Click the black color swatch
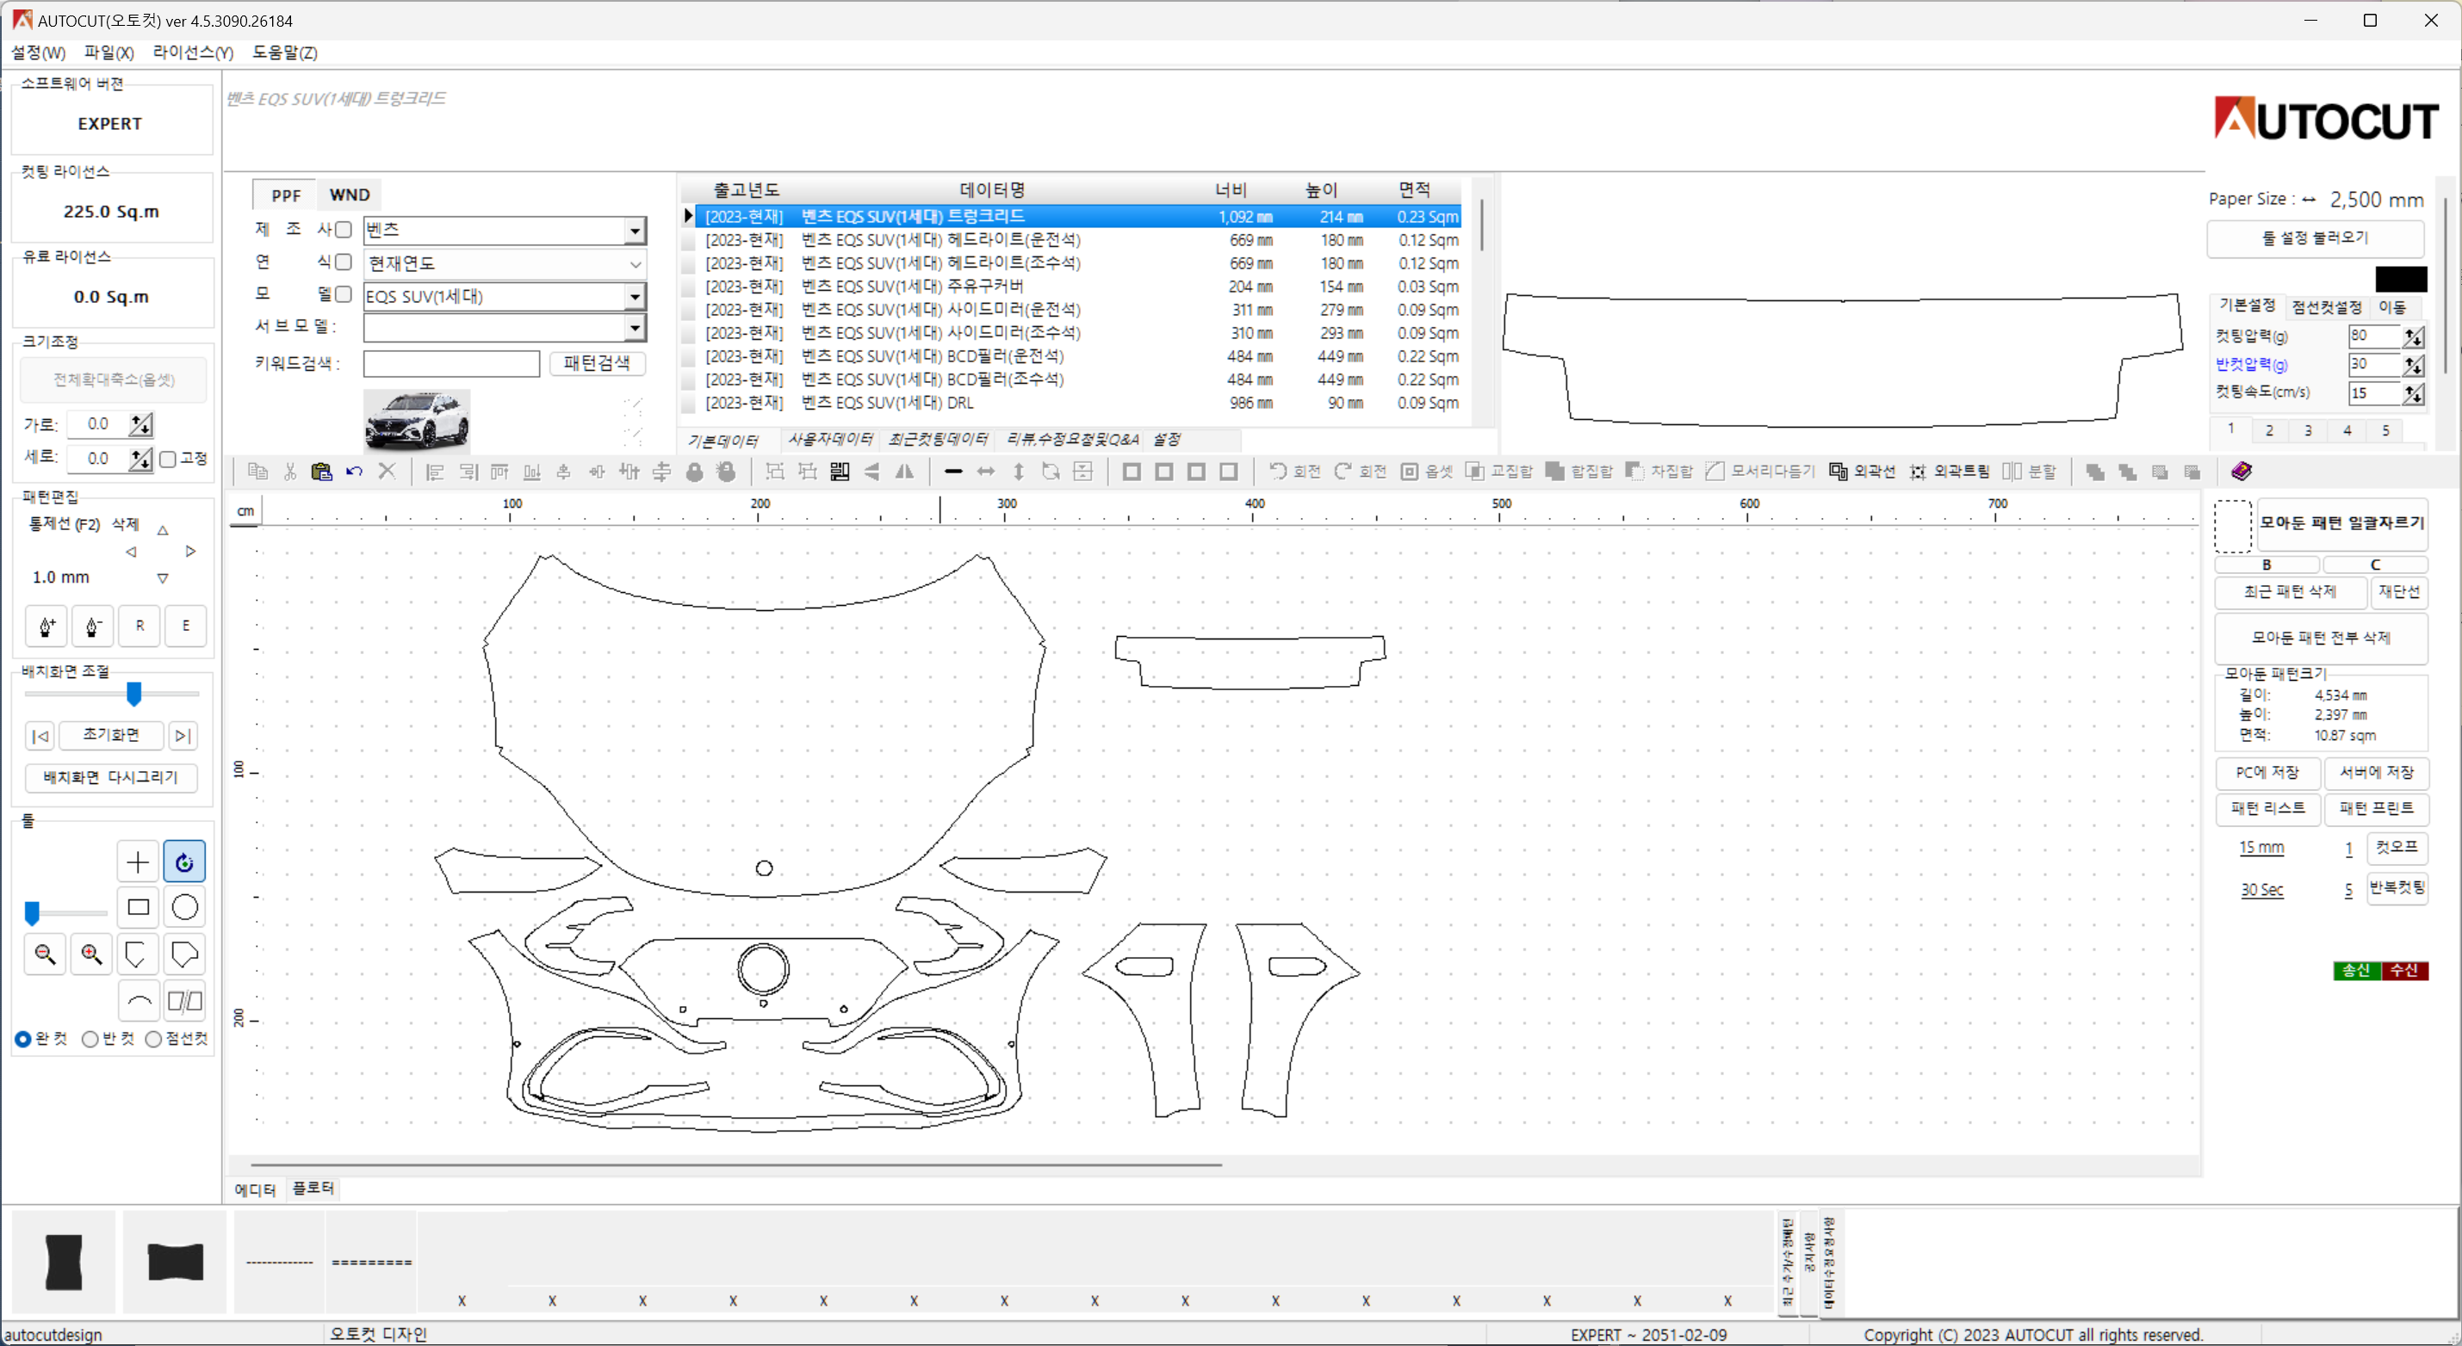Screen dimensions: 2462x1346 pyautogui.click(x=2401, y=279)
